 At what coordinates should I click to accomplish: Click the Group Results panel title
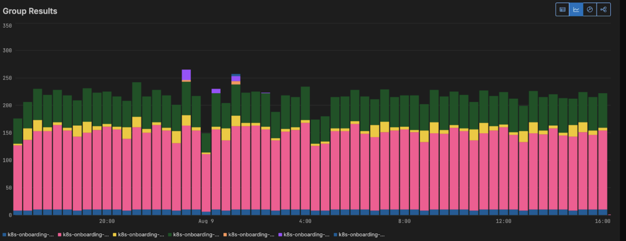click(x=30, y=11)
